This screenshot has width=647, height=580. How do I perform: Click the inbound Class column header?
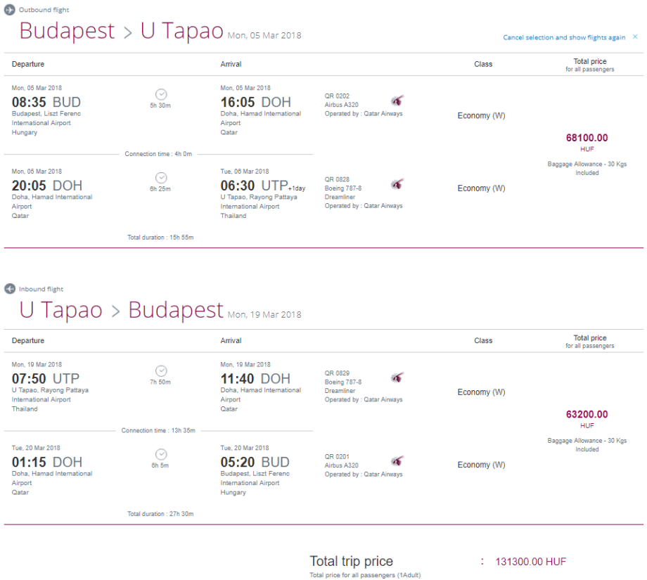point(483,340)
